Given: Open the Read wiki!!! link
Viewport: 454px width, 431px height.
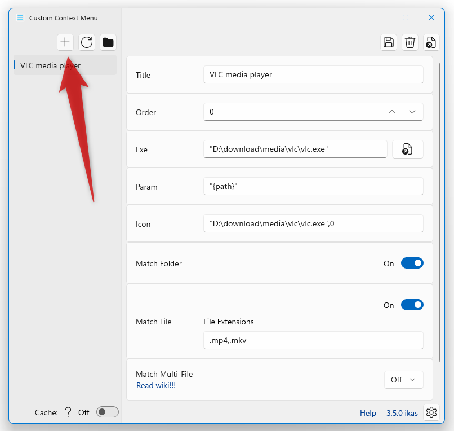Looking at the screenshot, I should coord(156,385).
